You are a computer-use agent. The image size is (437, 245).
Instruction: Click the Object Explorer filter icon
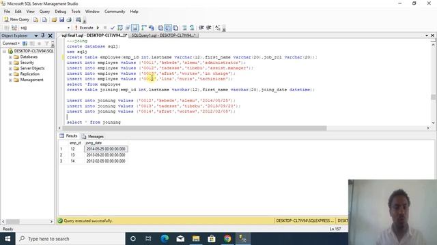[46, 44]
